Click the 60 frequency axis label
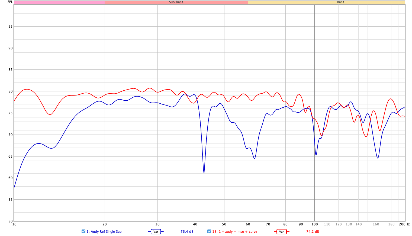The height and width of the screenshot is (236, 412). coord(248,224)
